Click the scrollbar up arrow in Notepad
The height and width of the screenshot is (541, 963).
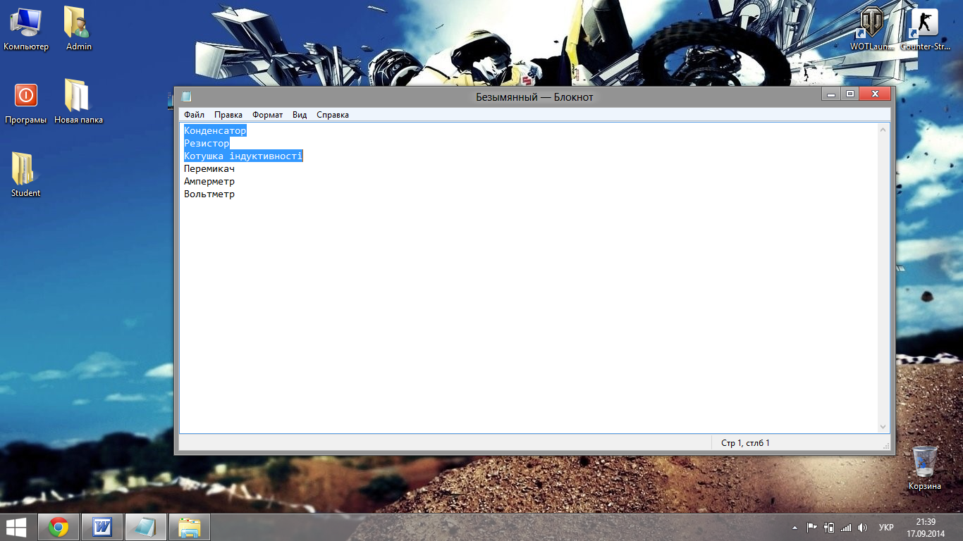click(883, 130)
